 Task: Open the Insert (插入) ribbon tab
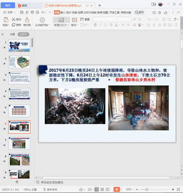click(63, 13)
